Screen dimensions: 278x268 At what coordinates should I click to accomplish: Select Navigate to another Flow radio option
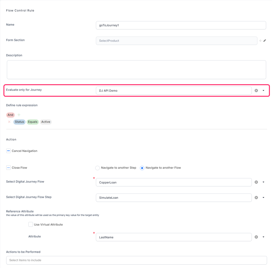(x=142, y=168)
